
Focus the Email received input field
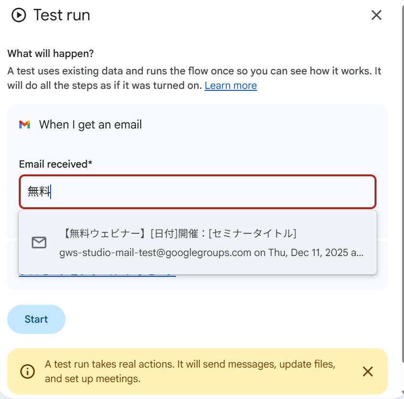click(197, 192)
